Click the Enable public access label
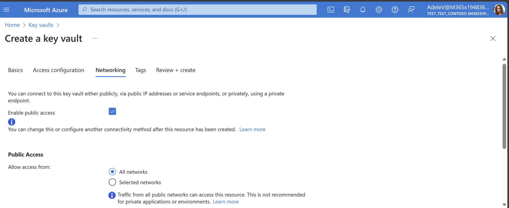 tap(31, 113)
